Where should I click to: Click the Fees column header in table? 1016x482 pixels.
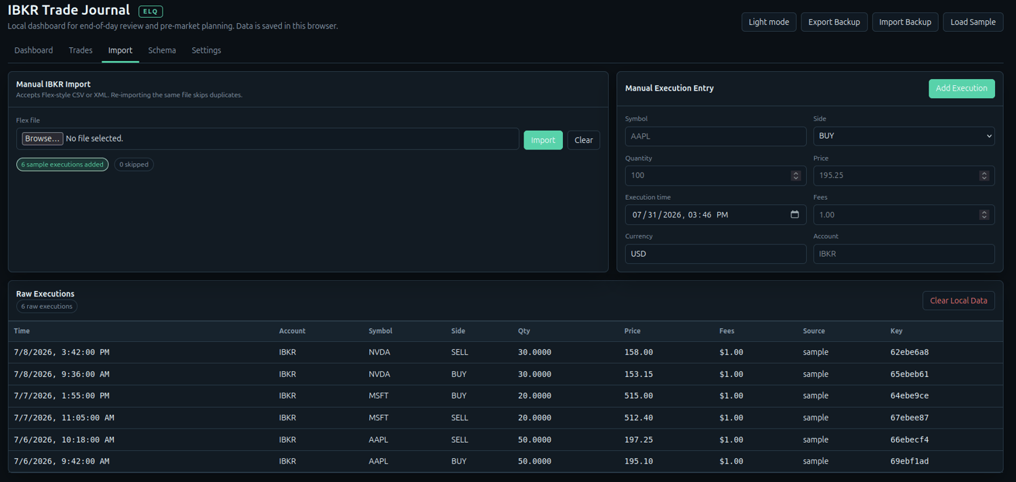(727, 331)
